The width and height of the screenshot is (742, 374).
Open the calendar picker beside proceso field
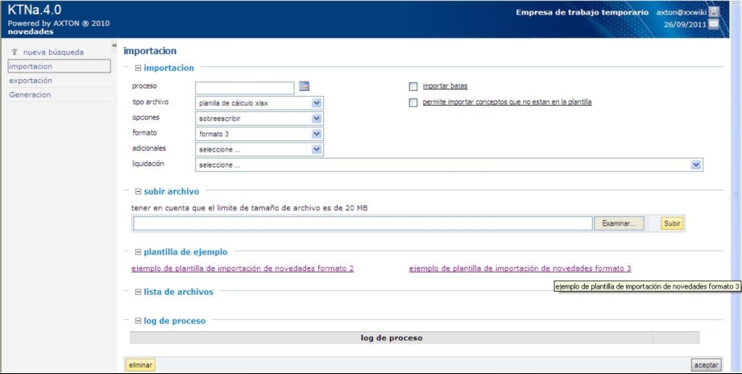pos(305,86)
